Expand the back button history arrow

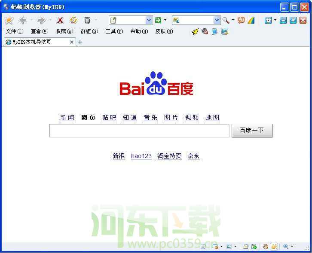[31, 20]
